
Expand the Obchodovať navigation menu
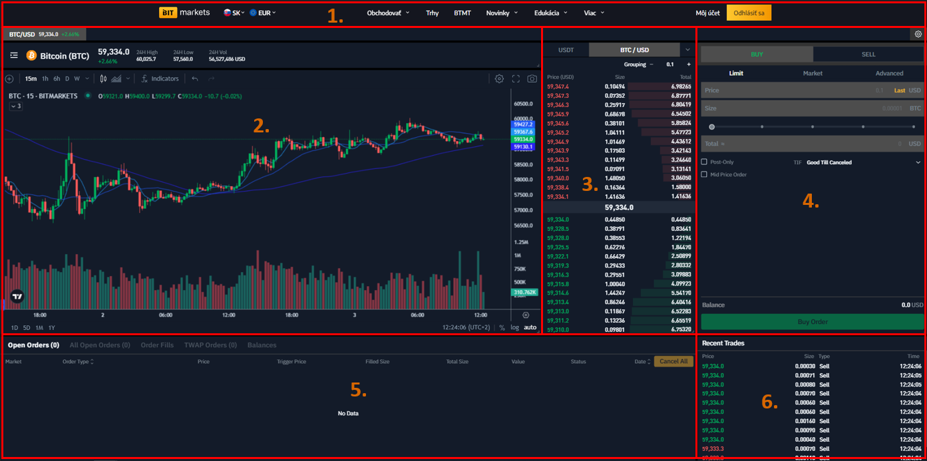point(388,13)
